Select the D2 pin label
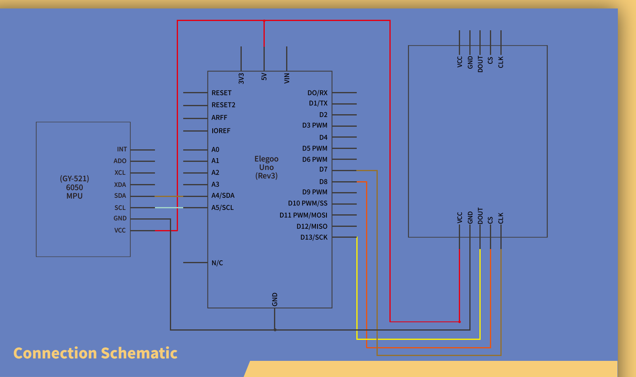Image resolution: width=636 pixels, height=377 pixels. 323,115
